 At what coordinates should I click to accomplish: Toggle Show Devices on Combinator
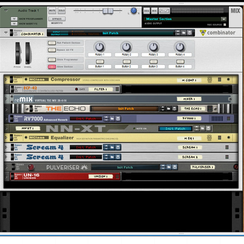pos(52,67)
